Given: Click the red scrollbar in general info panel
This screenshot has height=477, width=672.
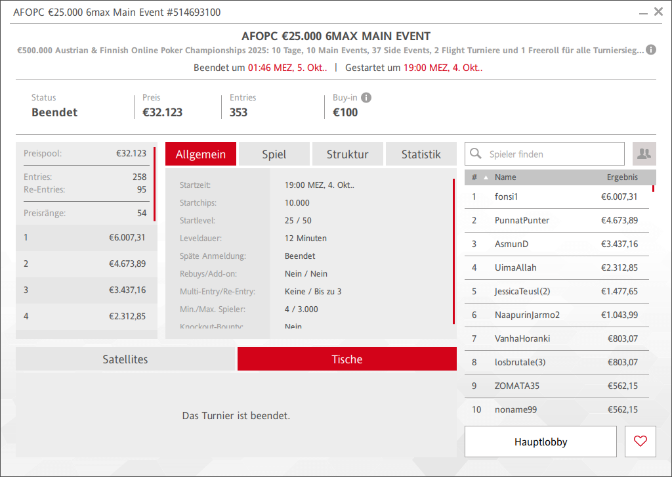Looking at the screenshot, I should [x=453, y=251].
